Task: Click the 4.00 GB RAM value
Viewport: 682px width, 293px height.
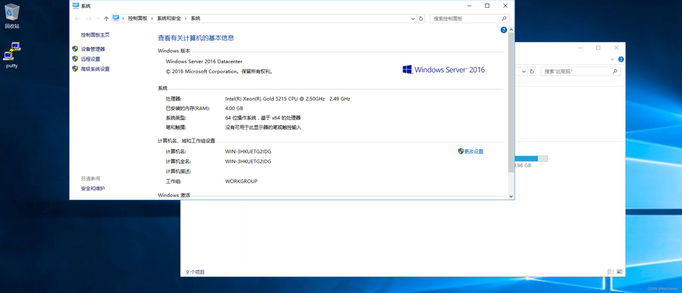Action: coord(234,108)
